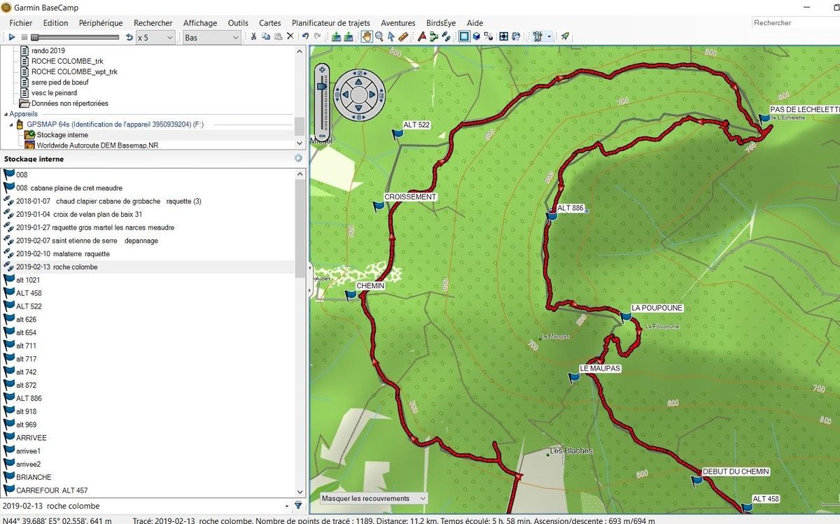Click DEBUT DU CHEMIN flag on map
Image resolution: width=840 pixels, height=524 pixels.
click(x=696, y=482)
